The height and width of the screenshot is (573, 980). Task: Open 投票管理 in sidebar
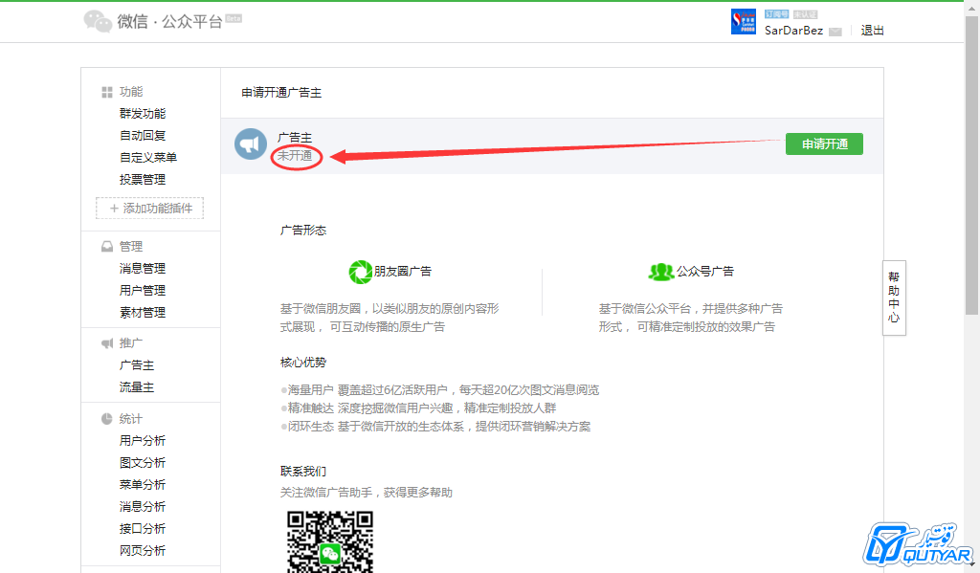pyautogui.click(x=143, y=180)
